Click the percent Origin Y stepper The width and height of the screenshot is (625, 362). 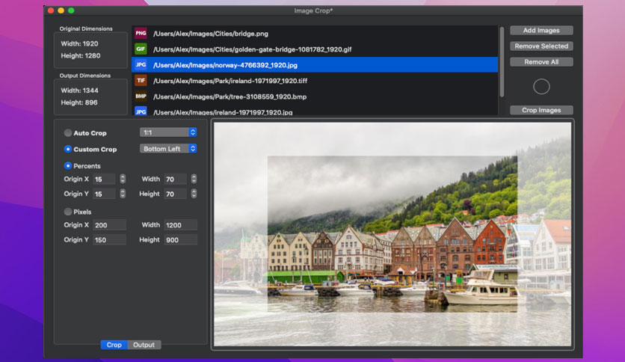coord(123,194)
